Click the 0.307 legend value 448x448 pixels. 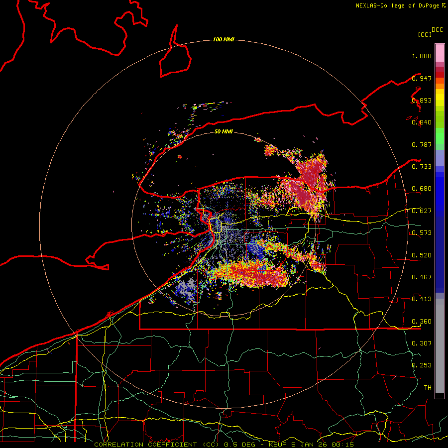tap(422, 343)
